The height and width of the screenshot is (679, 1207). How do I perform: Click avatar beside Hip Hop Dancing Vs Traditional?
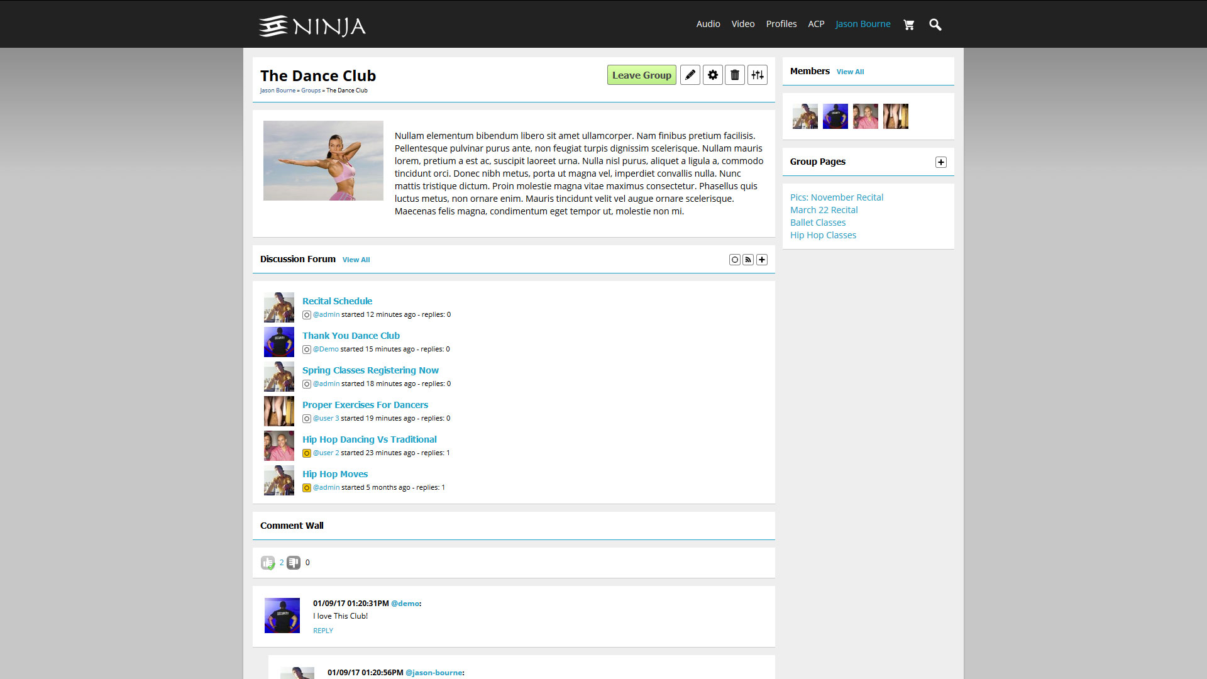point(279,446)
